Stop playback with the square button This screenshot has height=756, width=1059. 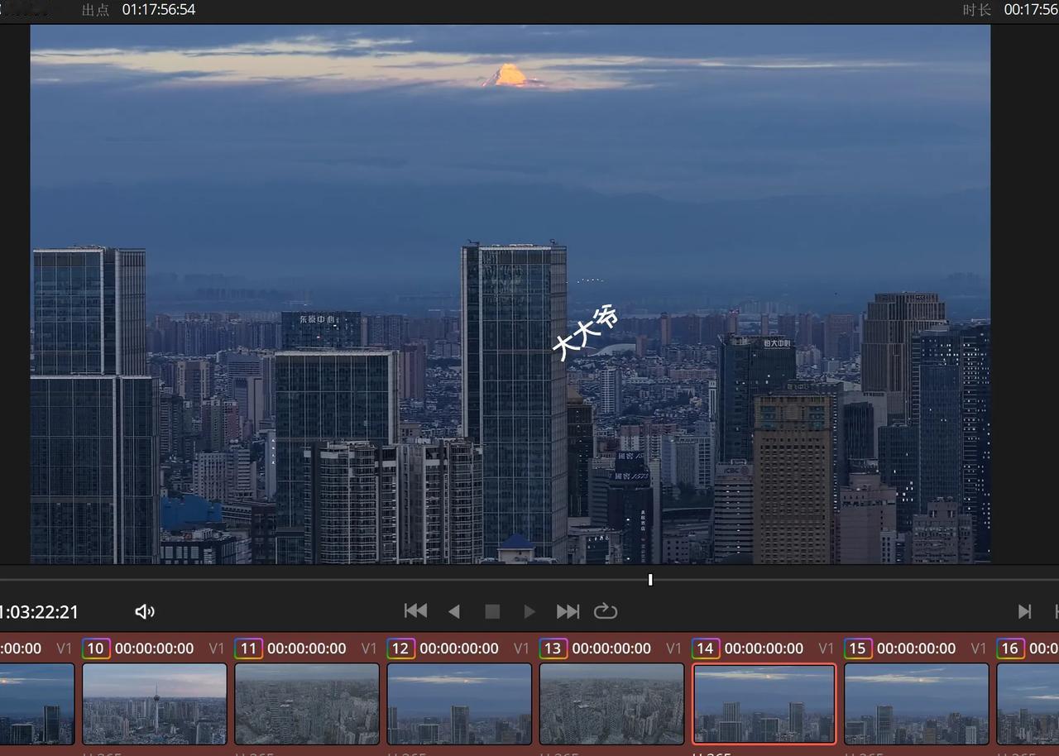(x=492, y=611)
